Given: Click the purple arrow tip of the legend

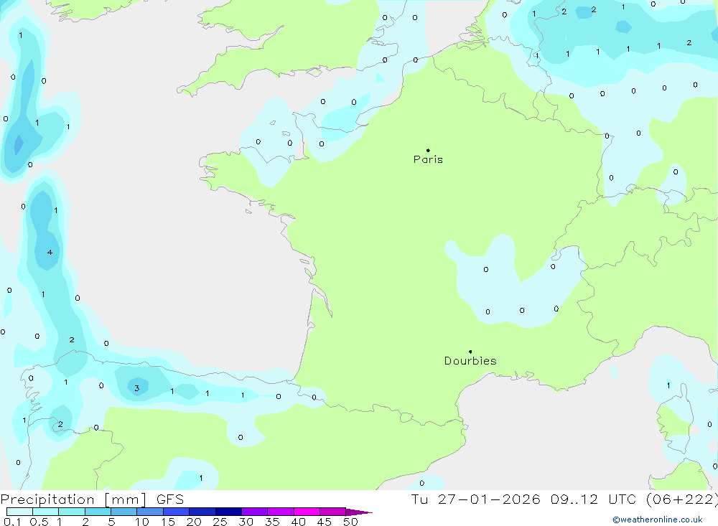Looking at the screenshot, I should click(359, 512).
